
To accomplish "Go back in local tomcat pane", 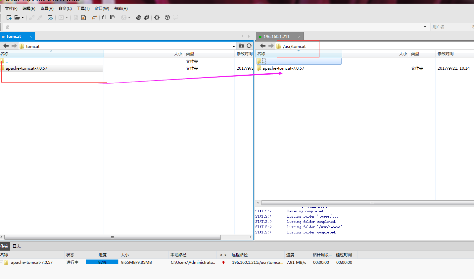I will tap(6, 46).
